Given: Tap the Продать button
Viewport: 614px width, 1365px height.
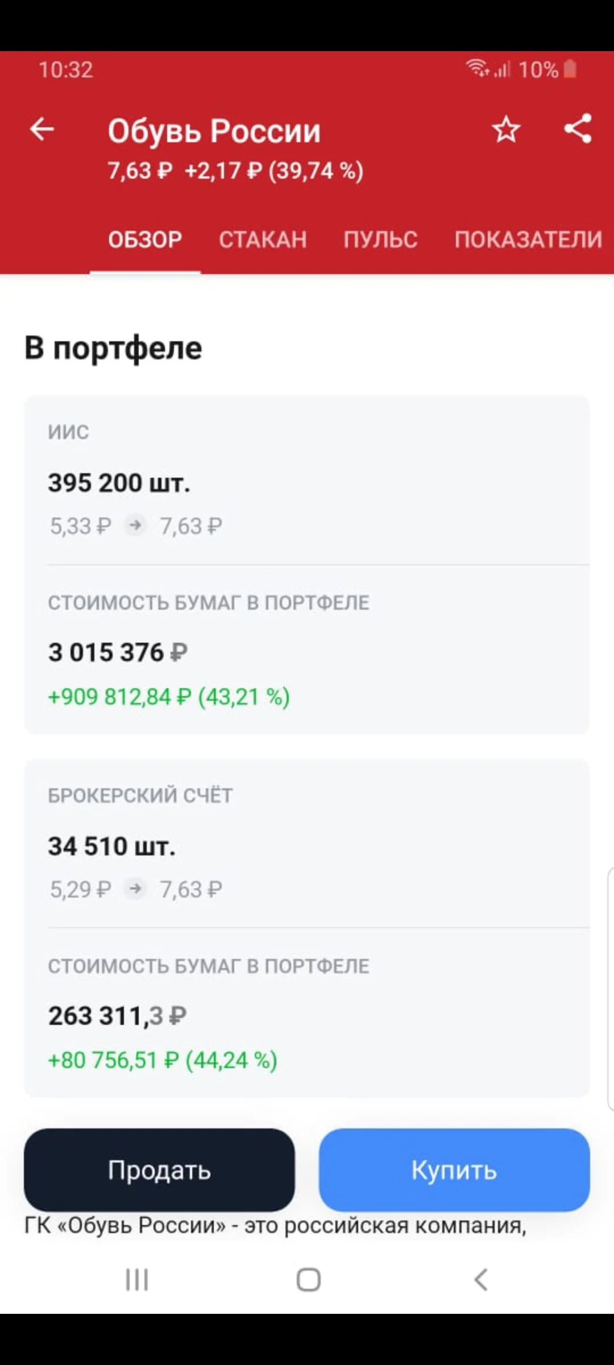Looking at the screenshot, I should point(159,1170).
